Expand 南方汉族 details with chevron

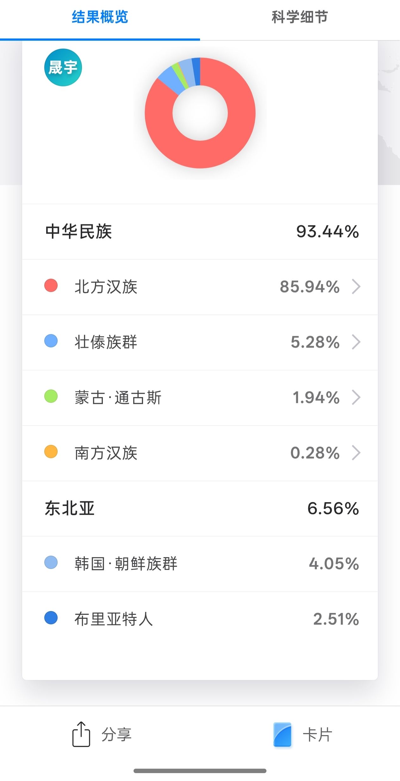pyautogui.click(x=356, y=453)
